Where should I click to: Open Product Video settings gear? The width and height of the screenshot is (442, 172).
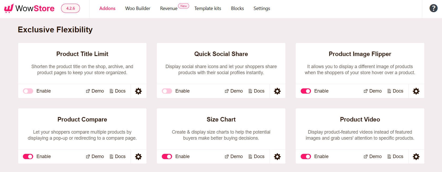pos(416,156)
